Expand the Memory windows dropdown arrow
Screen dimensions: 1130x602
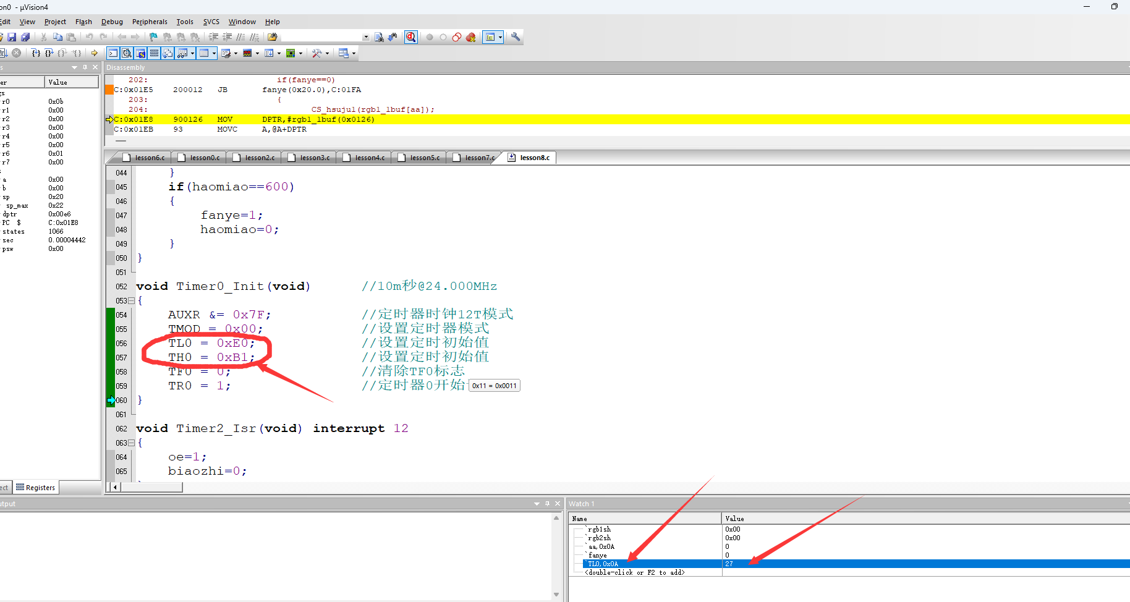(214, 53)
